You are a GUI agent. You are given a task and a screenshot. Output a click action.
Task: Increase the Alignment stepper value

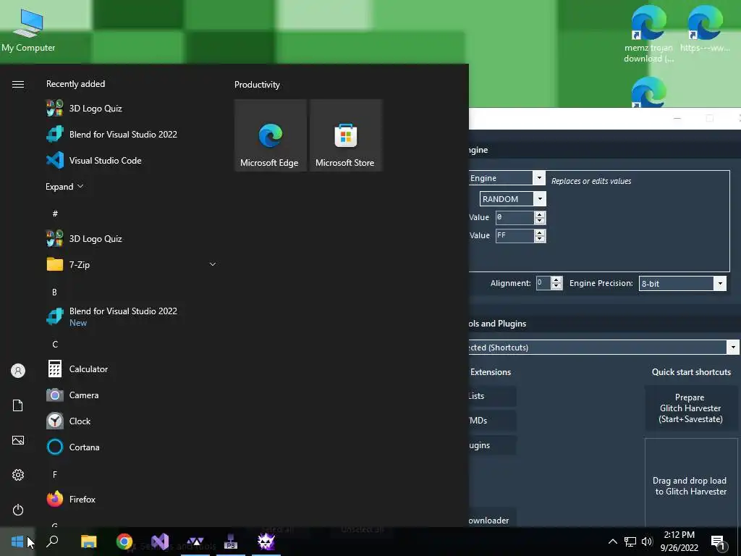(556, 280)
